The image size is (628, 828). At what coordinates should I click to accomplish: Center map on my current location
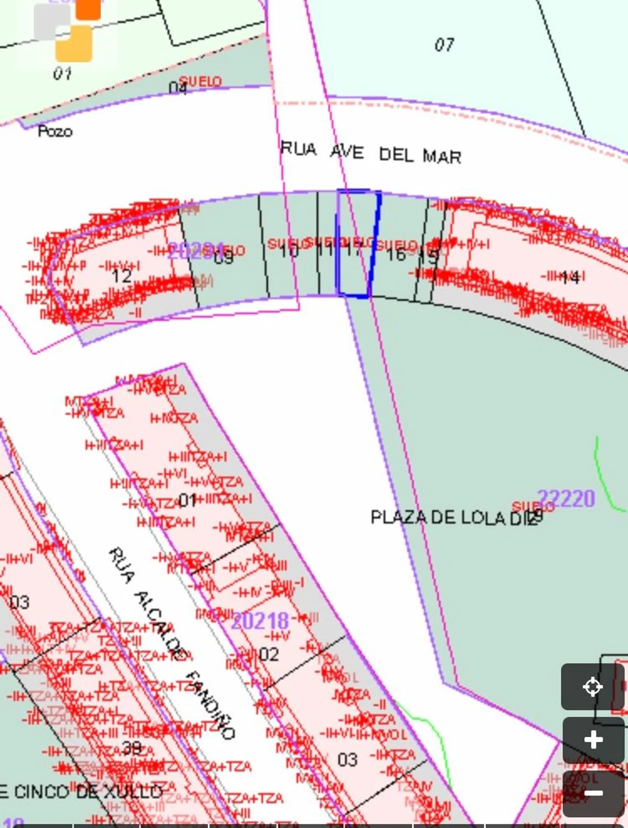(x=592, y=687)
